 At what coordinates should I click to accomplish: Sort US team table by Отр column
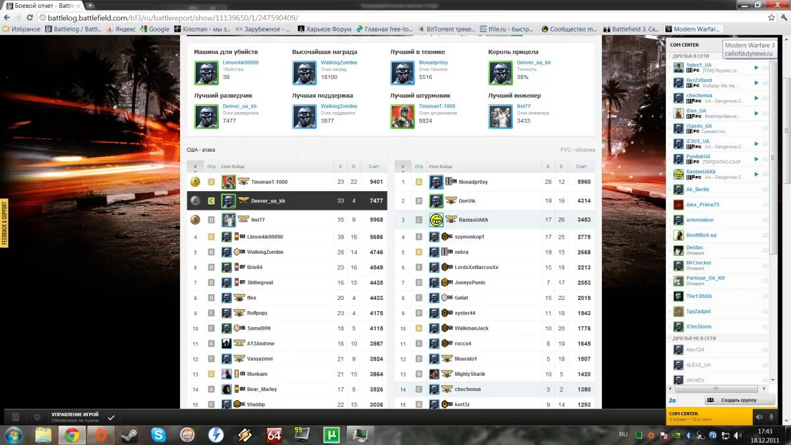point(211,167)
